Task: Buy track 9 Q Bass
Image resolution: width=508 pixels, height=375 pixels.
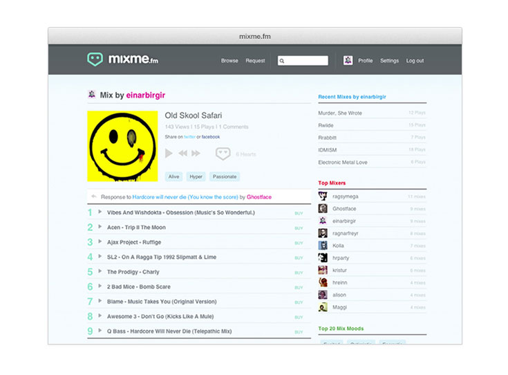Action: tap(299, 332)
